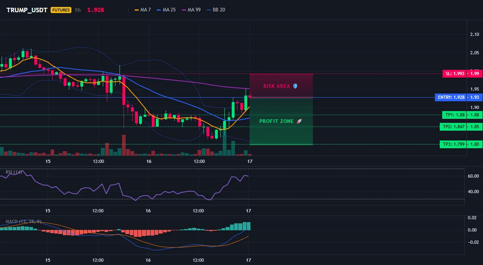Toggle the BB 20 legend item
Viewport: 483px width, 265px height.
[x=216, y=10]
